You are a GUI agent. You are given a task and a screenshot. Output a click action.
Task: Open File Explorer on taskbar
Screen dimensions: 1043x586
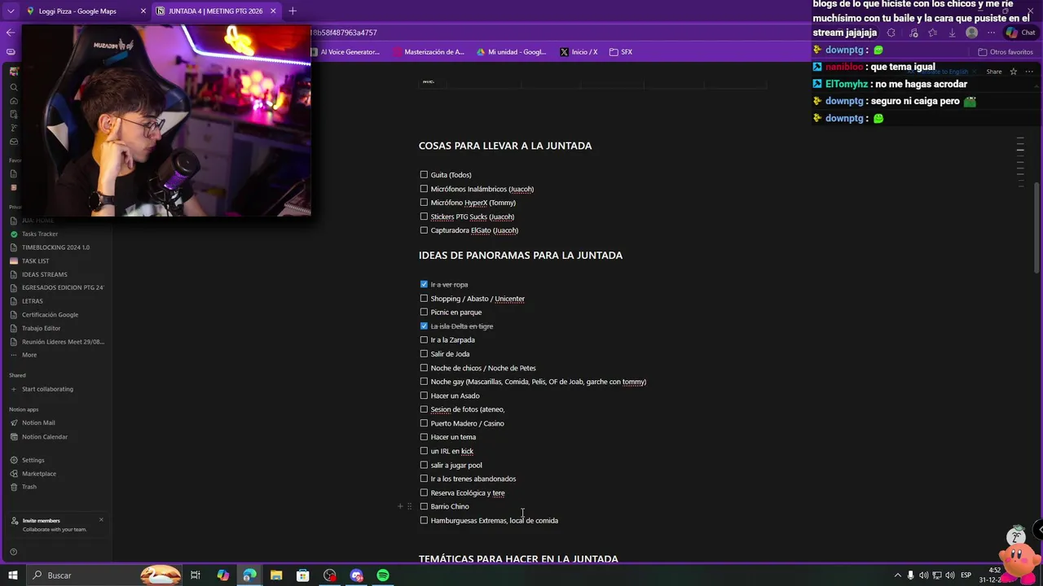coord(276,575)
